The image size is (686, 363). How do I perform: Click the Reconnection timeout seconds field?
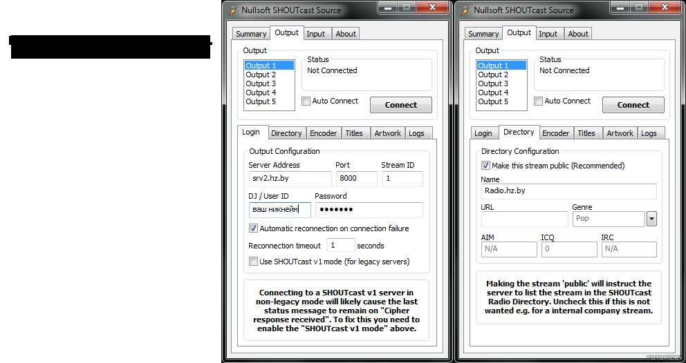(x=341, y=246)
